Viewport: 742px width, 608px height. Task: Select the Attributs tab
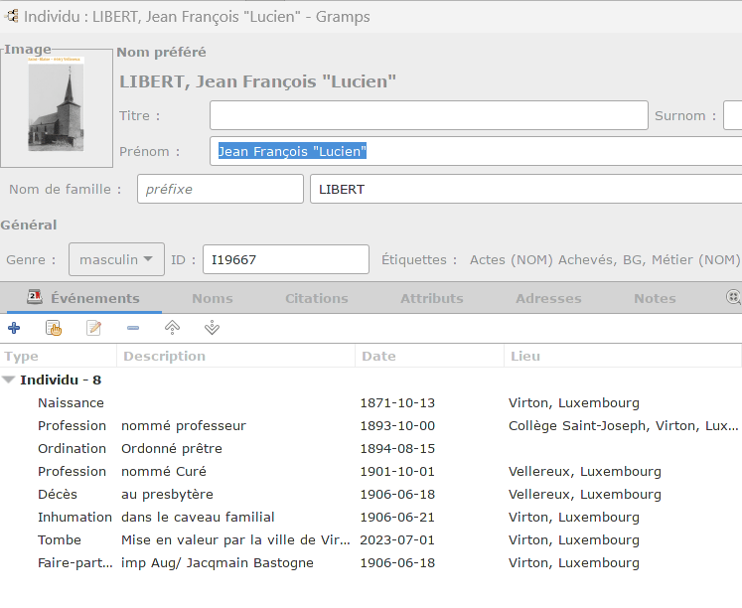pyautogui.click(x=432, y=298)
